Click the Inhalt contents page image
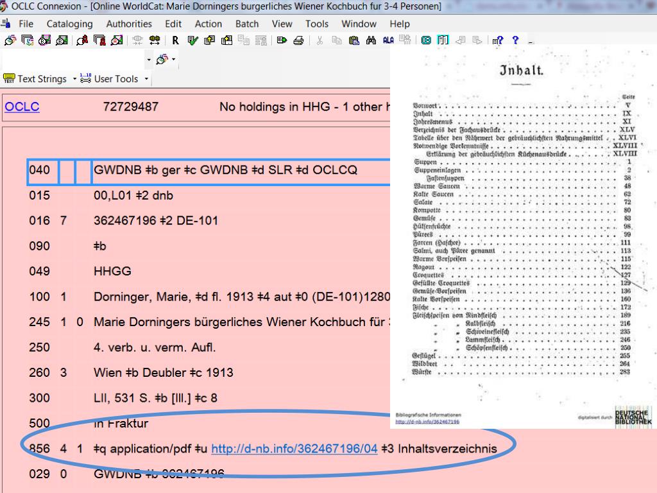 (x=524, y=237)
